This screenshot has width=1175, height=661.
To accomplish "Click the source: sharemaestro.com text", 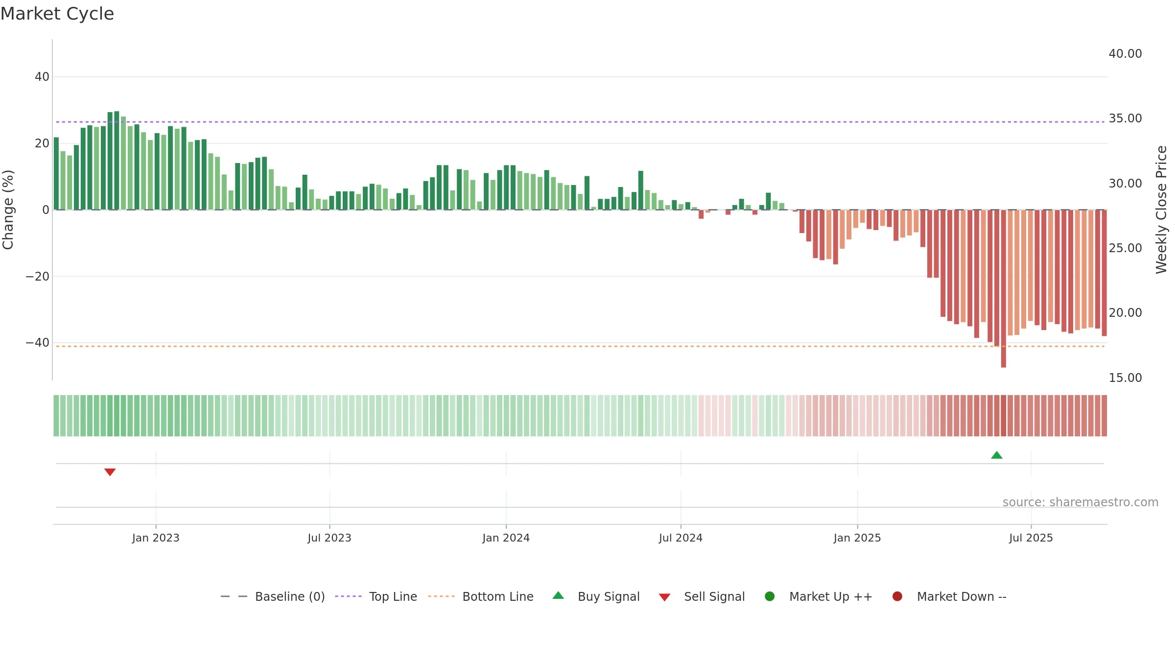I will coord(1081,502).
